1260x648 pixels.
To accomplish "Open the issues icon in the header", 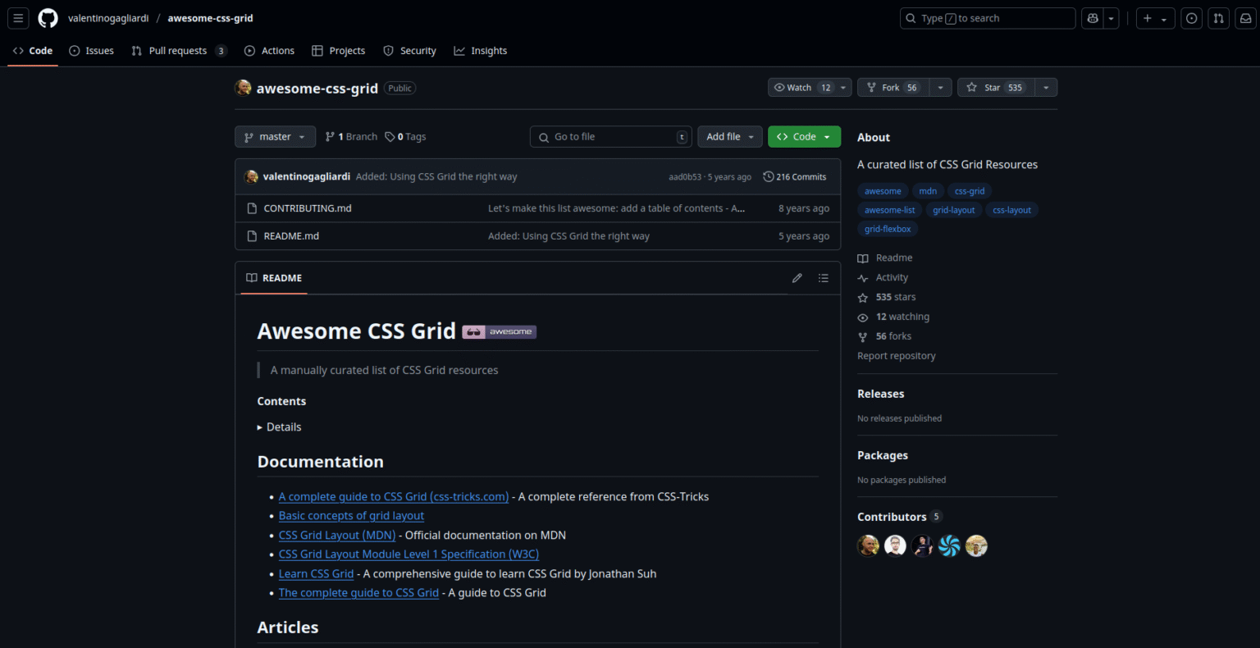I will tap(1191, 18).
